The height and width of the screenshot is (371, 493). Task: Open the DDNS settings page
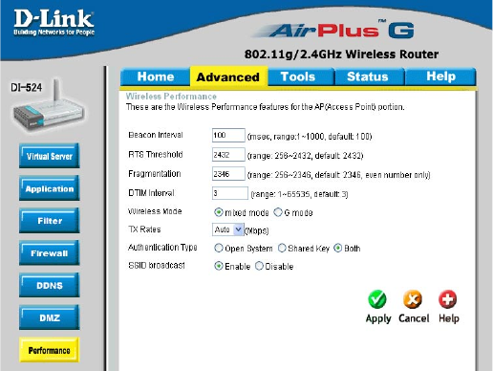(50, 285)
